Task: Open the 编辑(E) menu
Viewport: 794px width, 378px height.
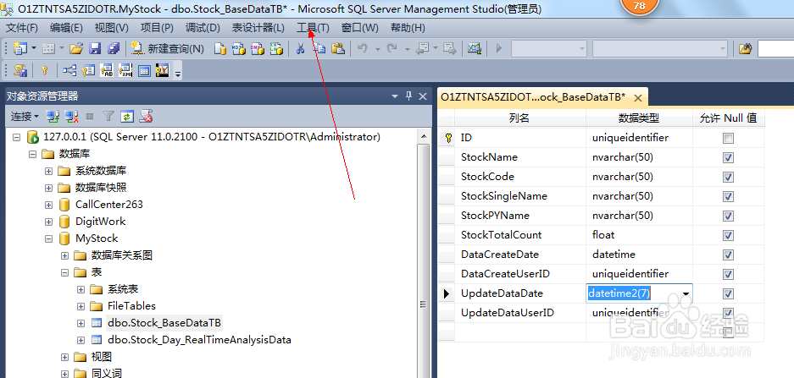Action: pos(66,28)
